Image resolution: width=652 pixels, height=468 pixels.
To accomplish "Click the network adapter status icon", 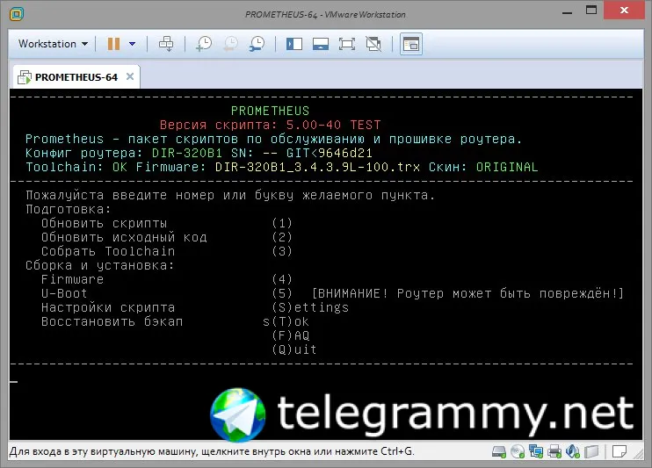I will coord(536,451).
